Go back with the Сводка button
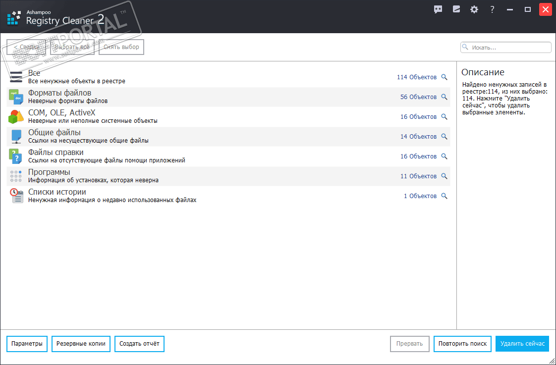Viewport: 556px width, 365px height. click(x=26, y=47)
